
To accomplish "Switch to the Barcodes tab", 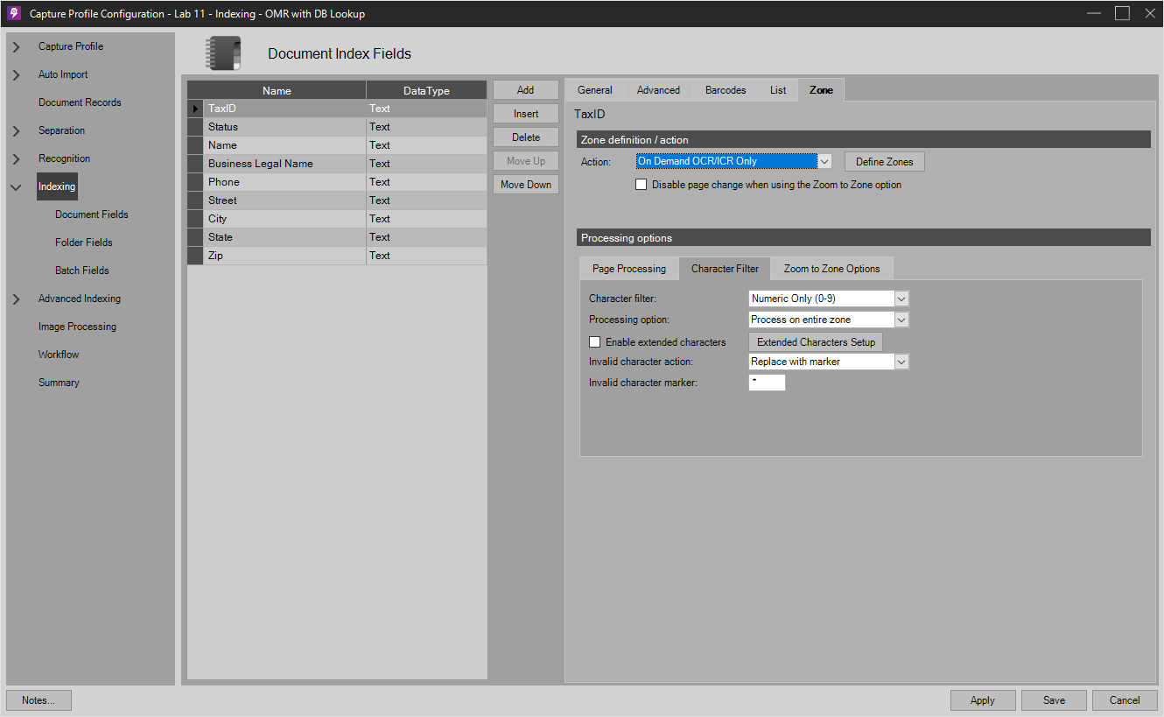I will coord(725,89).
